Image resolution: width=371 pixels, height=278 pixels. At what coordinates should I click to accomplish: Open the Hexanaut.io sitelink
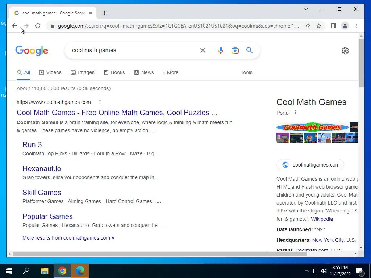(42, 169)
